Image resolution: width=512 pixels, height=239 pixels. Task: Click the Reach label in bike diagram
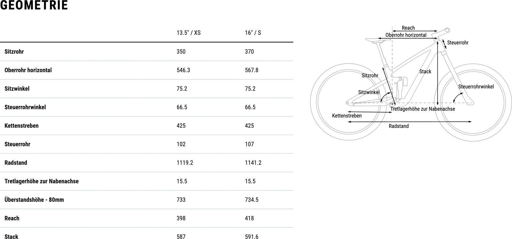coord(408,28)
